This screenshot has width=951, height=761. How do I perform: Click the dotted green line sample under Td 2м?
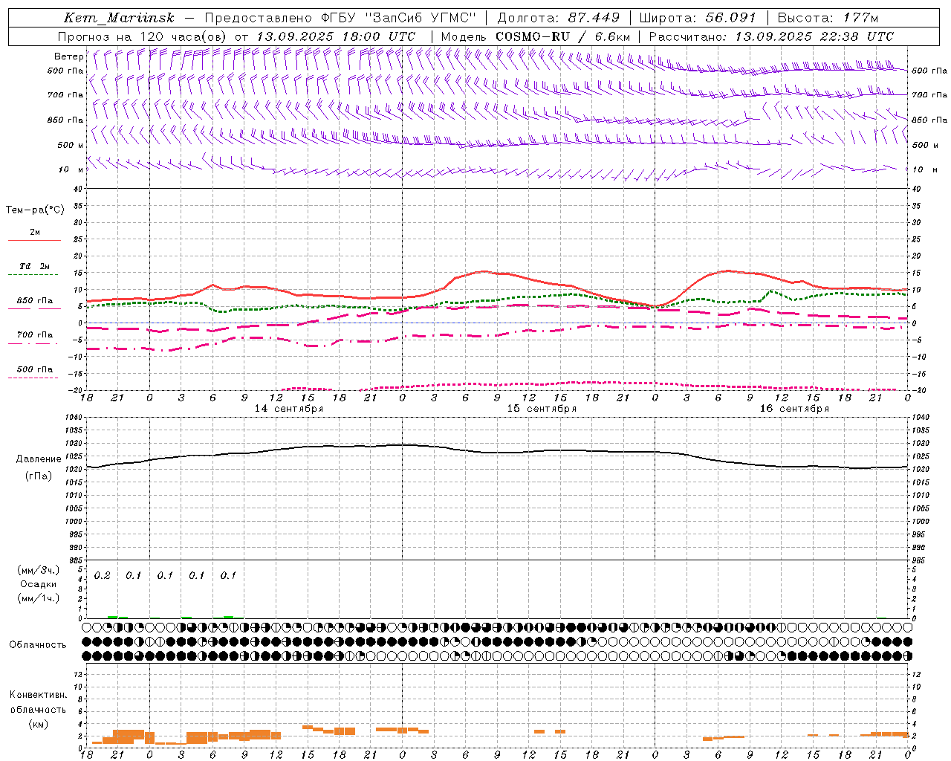click(33, 275)
